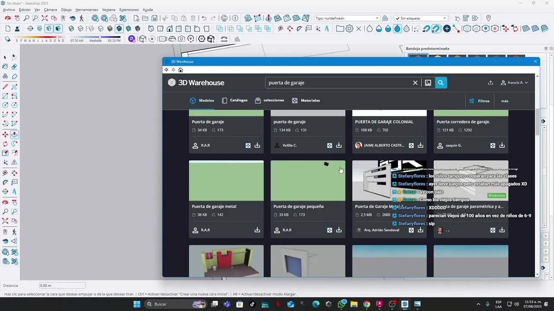Click the Distancia measurement input field
Screen dimensions: 554x311
click(x=62, y=286)
